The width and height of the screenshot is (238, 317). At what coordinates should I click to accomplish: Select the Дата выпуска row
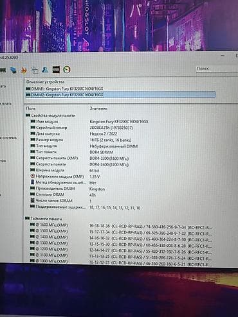(x=74, y=133)
